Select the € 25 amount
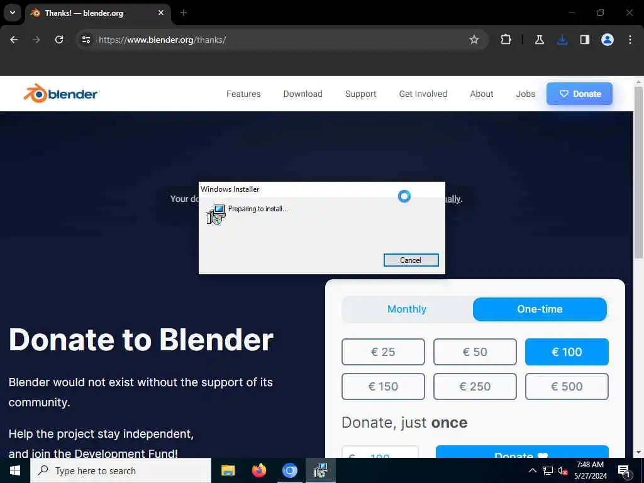The image size is (644, 483). pos(383,352)
